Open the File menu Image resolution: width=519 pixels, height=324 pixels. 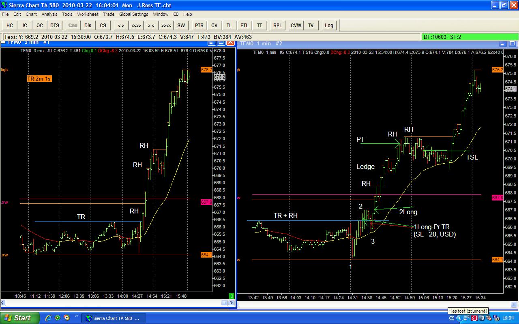5,14
